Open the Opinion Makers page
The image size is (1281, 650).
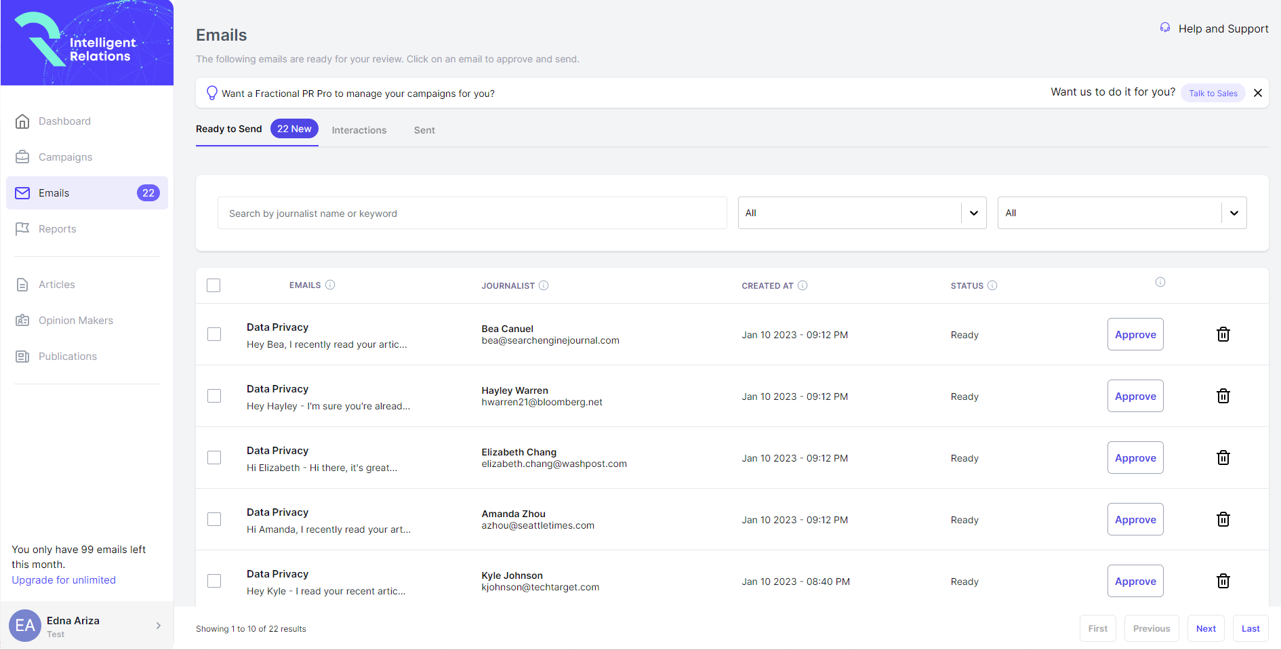[x=75, y=321]
